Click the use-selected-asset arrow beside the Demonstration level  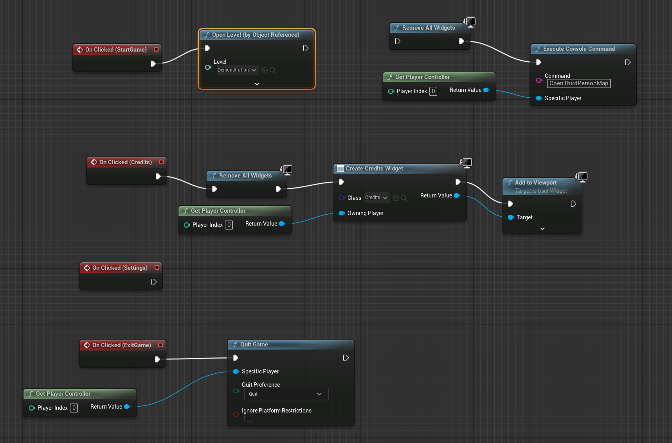click(x=265, y=70)
